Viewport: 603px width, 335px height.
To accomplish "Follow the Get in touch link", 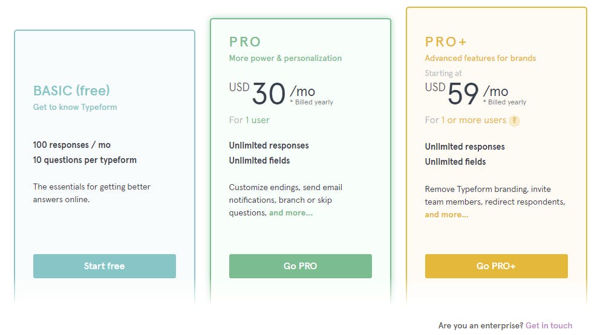I will [549, 325].
